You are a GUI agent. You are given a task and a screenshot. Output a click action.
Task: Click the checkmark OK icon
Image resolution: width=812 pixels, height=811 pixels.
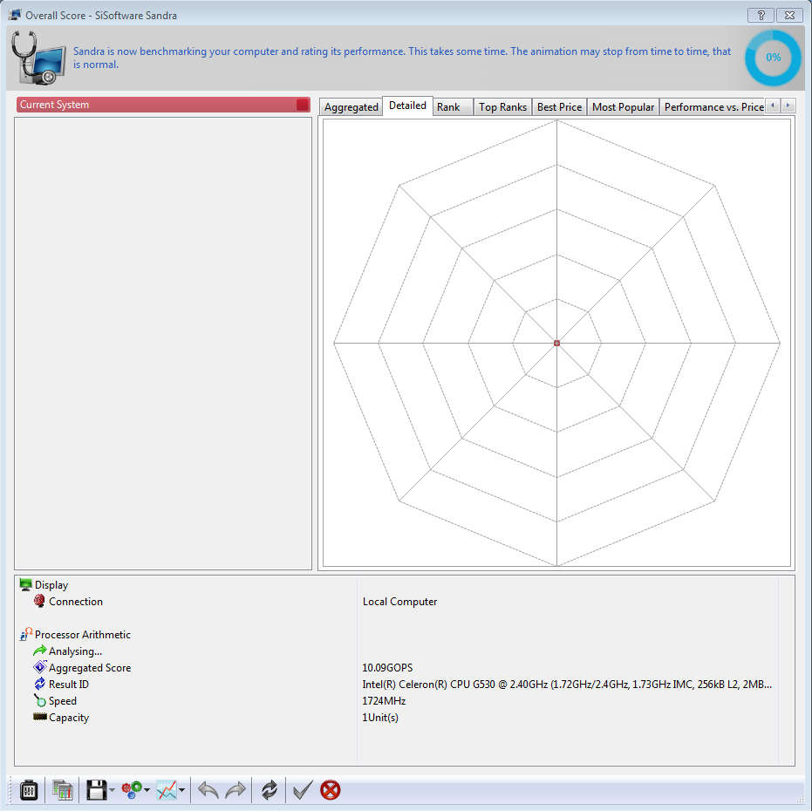click(x=303, y=790)
